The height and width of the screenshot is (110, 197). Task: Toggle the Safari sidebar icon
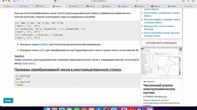[15, 1]
